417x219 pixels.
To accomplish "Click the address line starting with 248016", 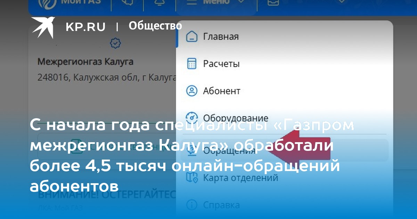I will click(x=107, y=78).
